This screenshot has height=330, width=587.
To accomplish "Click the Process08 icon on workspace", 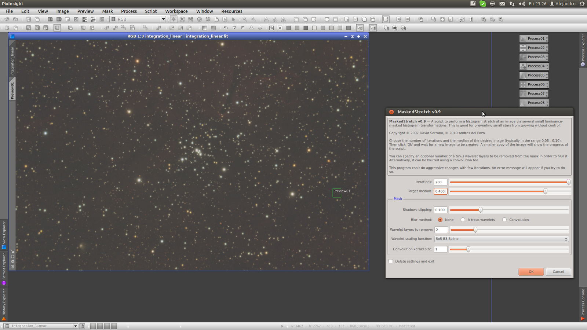I will pyautogui.click(x=534, y=103).
